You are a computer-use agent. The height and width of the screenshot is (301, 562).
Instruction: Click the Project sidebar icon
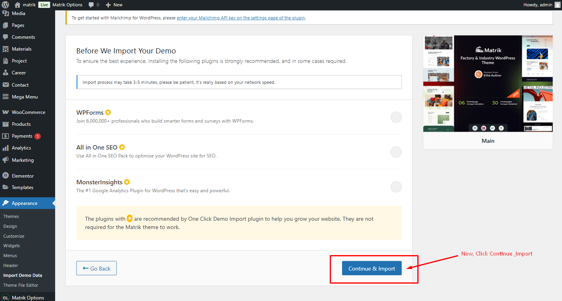(6, 61)
